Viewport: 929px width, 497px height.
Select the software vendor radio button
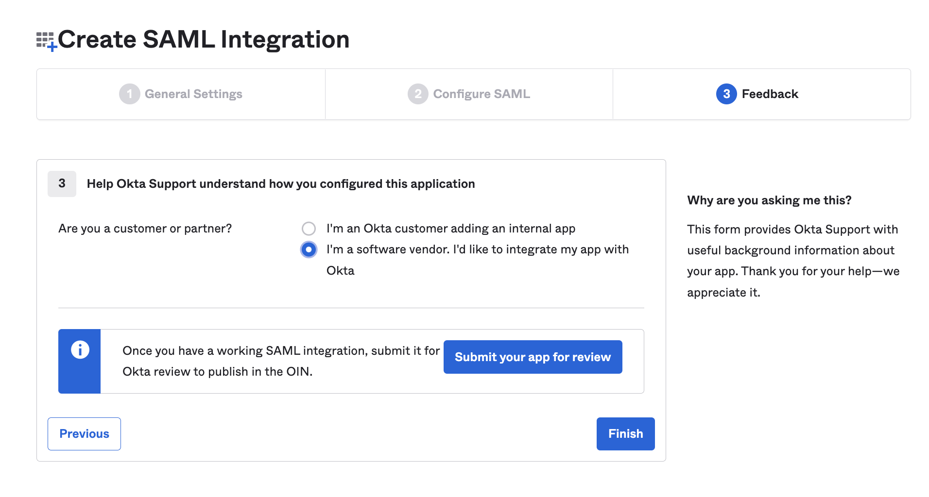point(309,249)
